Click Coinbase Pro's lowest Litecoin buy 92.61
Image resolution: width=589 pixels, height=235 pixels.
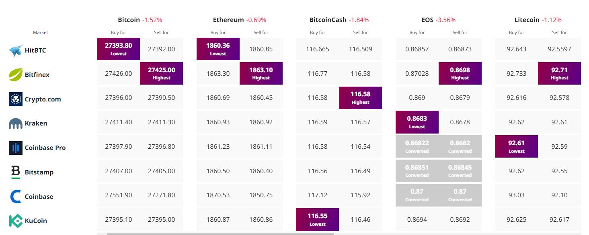click(x=516, y=146)
